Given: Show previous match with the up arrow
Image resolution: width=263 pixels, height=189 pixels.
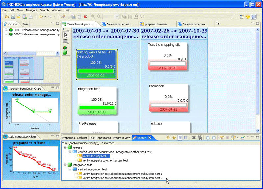Looking at the screenshot, I should [x=174, y=138].
